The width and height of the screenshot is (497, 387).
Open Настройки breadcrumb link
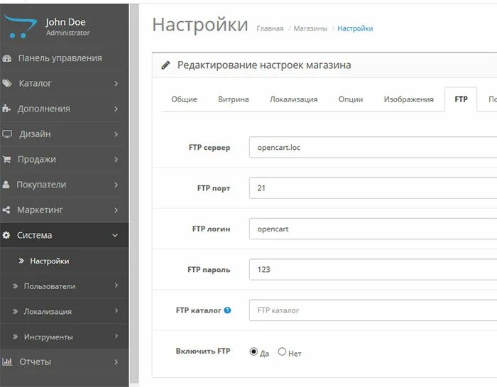point(355,28)
